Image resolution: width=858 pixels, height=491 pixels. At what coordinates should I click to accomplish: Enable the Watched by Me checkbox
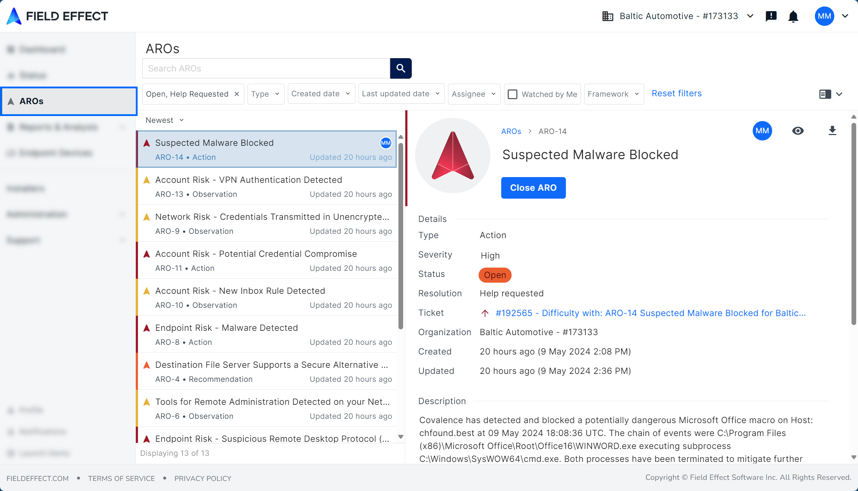pos(512,94)
